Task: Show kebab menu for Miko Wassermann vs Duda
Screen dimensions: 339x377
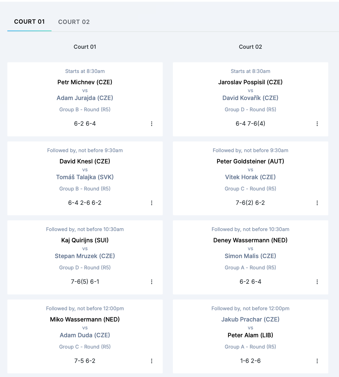Action: 151,361
